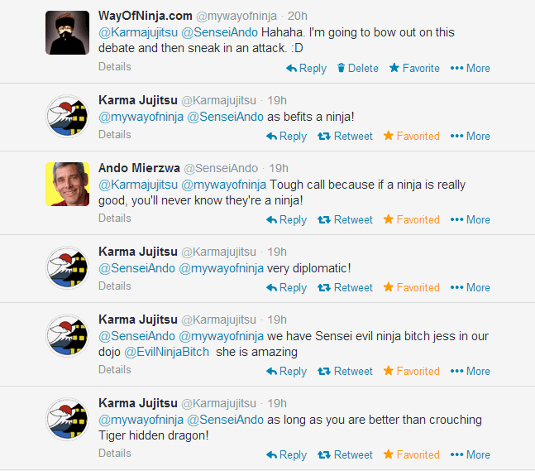The height and width of the screenshot is (471, 535).
Task: Reply to the WayOfNinja.com bow out tweet
Action: (306, 69)
